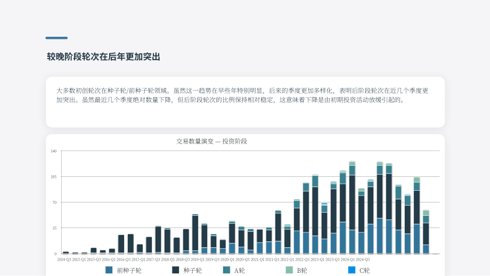490x276 pixels.
Task: Click the 2022-Q3 x-axis label
Action: tap(302, 259)
